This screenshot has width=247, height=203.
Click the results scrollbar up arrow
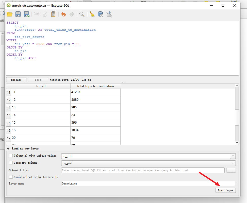coord(237,85)
